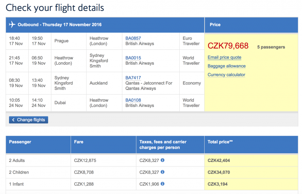Select the Fare column header

tap(103, 145)
